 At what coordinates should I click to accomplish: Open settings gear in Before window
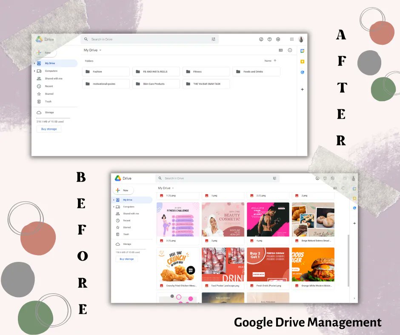click(333, 179)
